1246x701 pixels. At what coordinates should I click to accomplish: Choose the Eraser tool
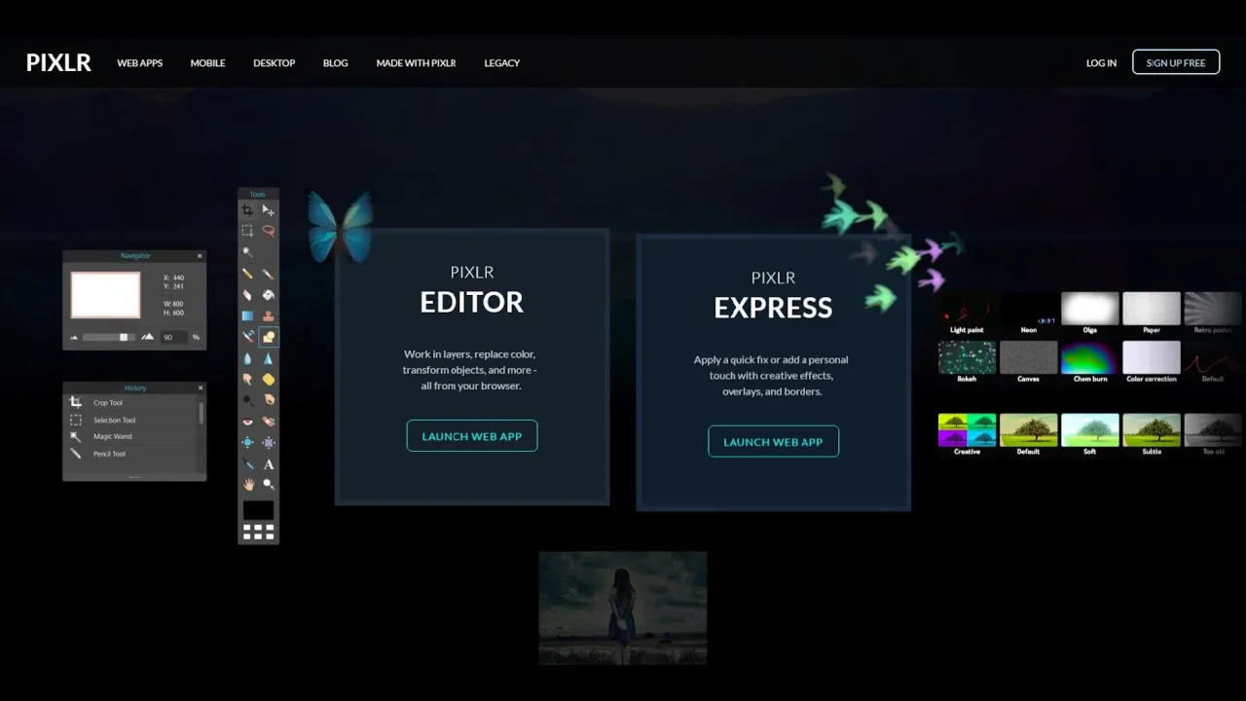click(248, 295)
